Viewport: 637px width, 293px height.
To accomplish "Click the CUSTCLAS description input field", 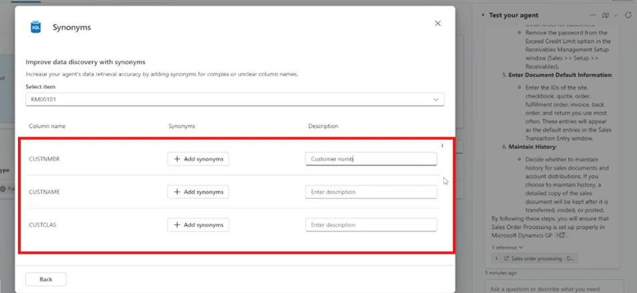I will [x=371, y=225].
